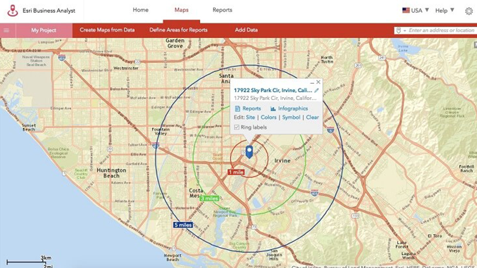Open the hamburger menu icon
Screen dimensions: 477x268
coord(6,30)
